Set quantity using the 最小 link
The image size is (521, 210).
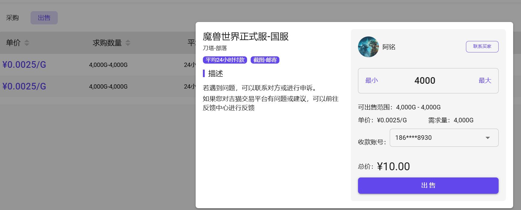point(372,80)
